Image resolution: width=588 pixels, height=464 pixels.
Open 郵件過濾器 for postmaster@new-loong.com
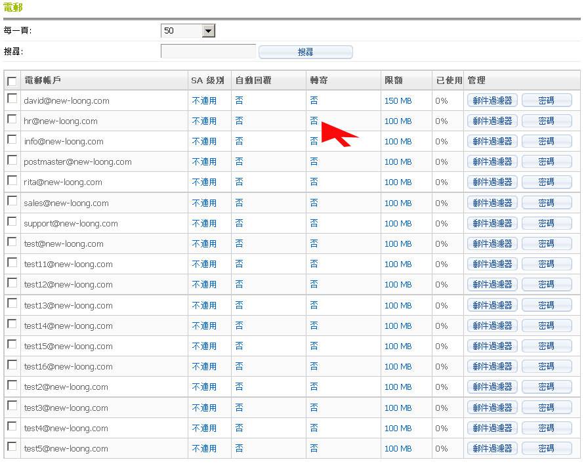pos(492,162)
